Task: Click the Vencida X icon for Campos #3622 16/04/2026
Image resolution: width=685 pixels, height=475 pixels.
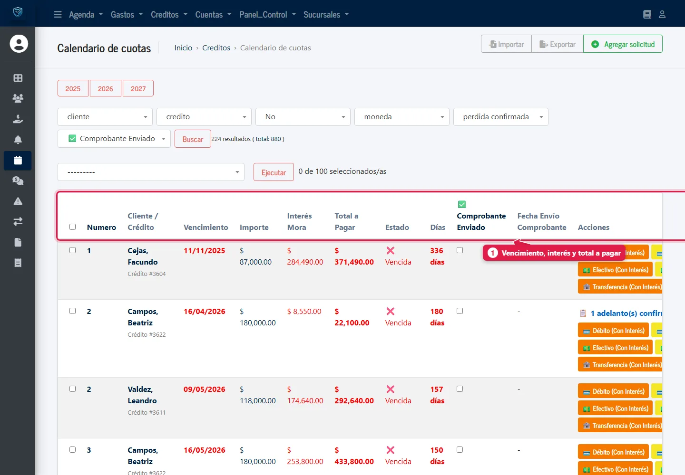Action: click(391, 311)
